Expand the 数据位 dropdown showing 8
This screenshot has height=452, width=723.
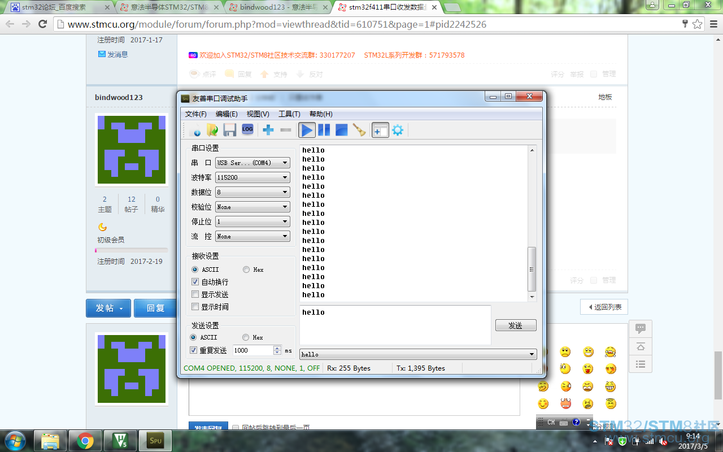tap(252, 192)
